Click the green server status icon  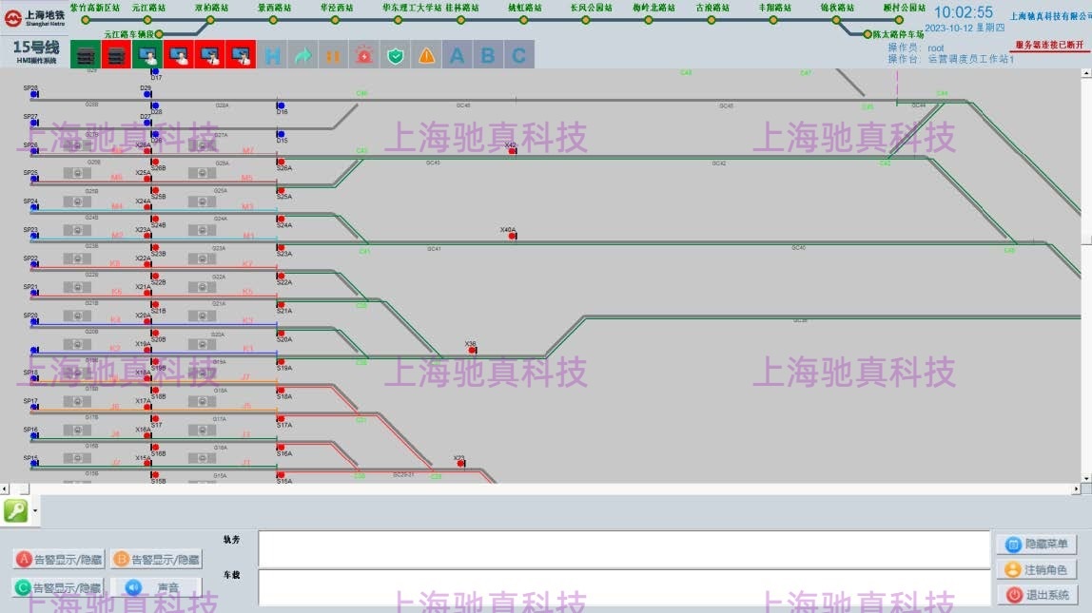86,55
